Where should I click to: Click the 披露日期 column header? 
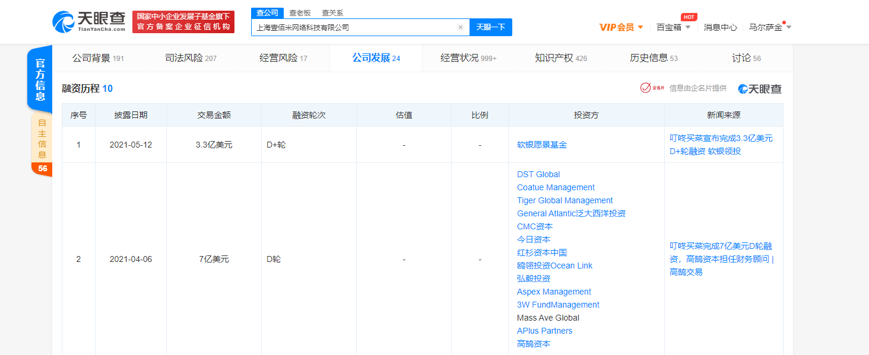click(131, 115)
